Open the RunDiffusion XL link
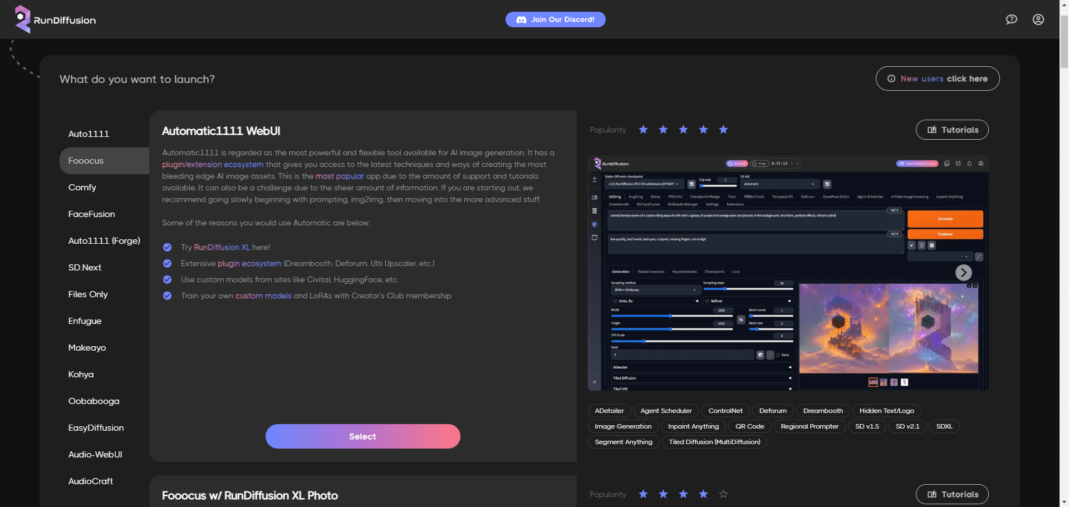This screenshot has width=1069, height=507. [222, 247]
